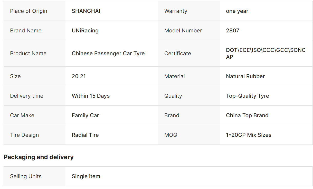Click the 'Within 15 Days' delivery value
This screenshot has height=189, width=313.
pos(91,96)
